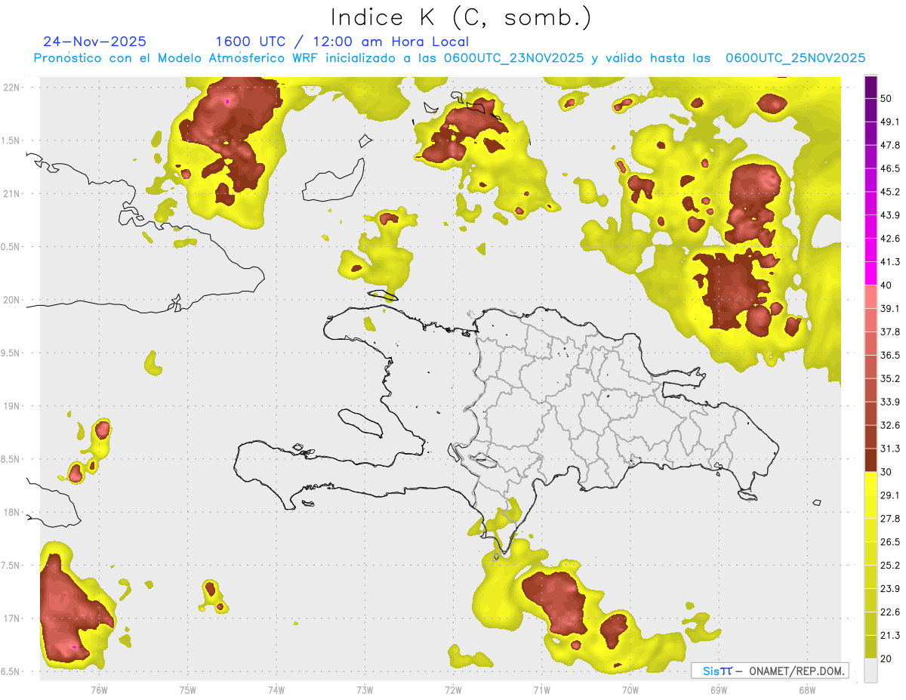Click the '31.3' colorbar value
This screenshot has width=906, height=700.
pos(890,449)
